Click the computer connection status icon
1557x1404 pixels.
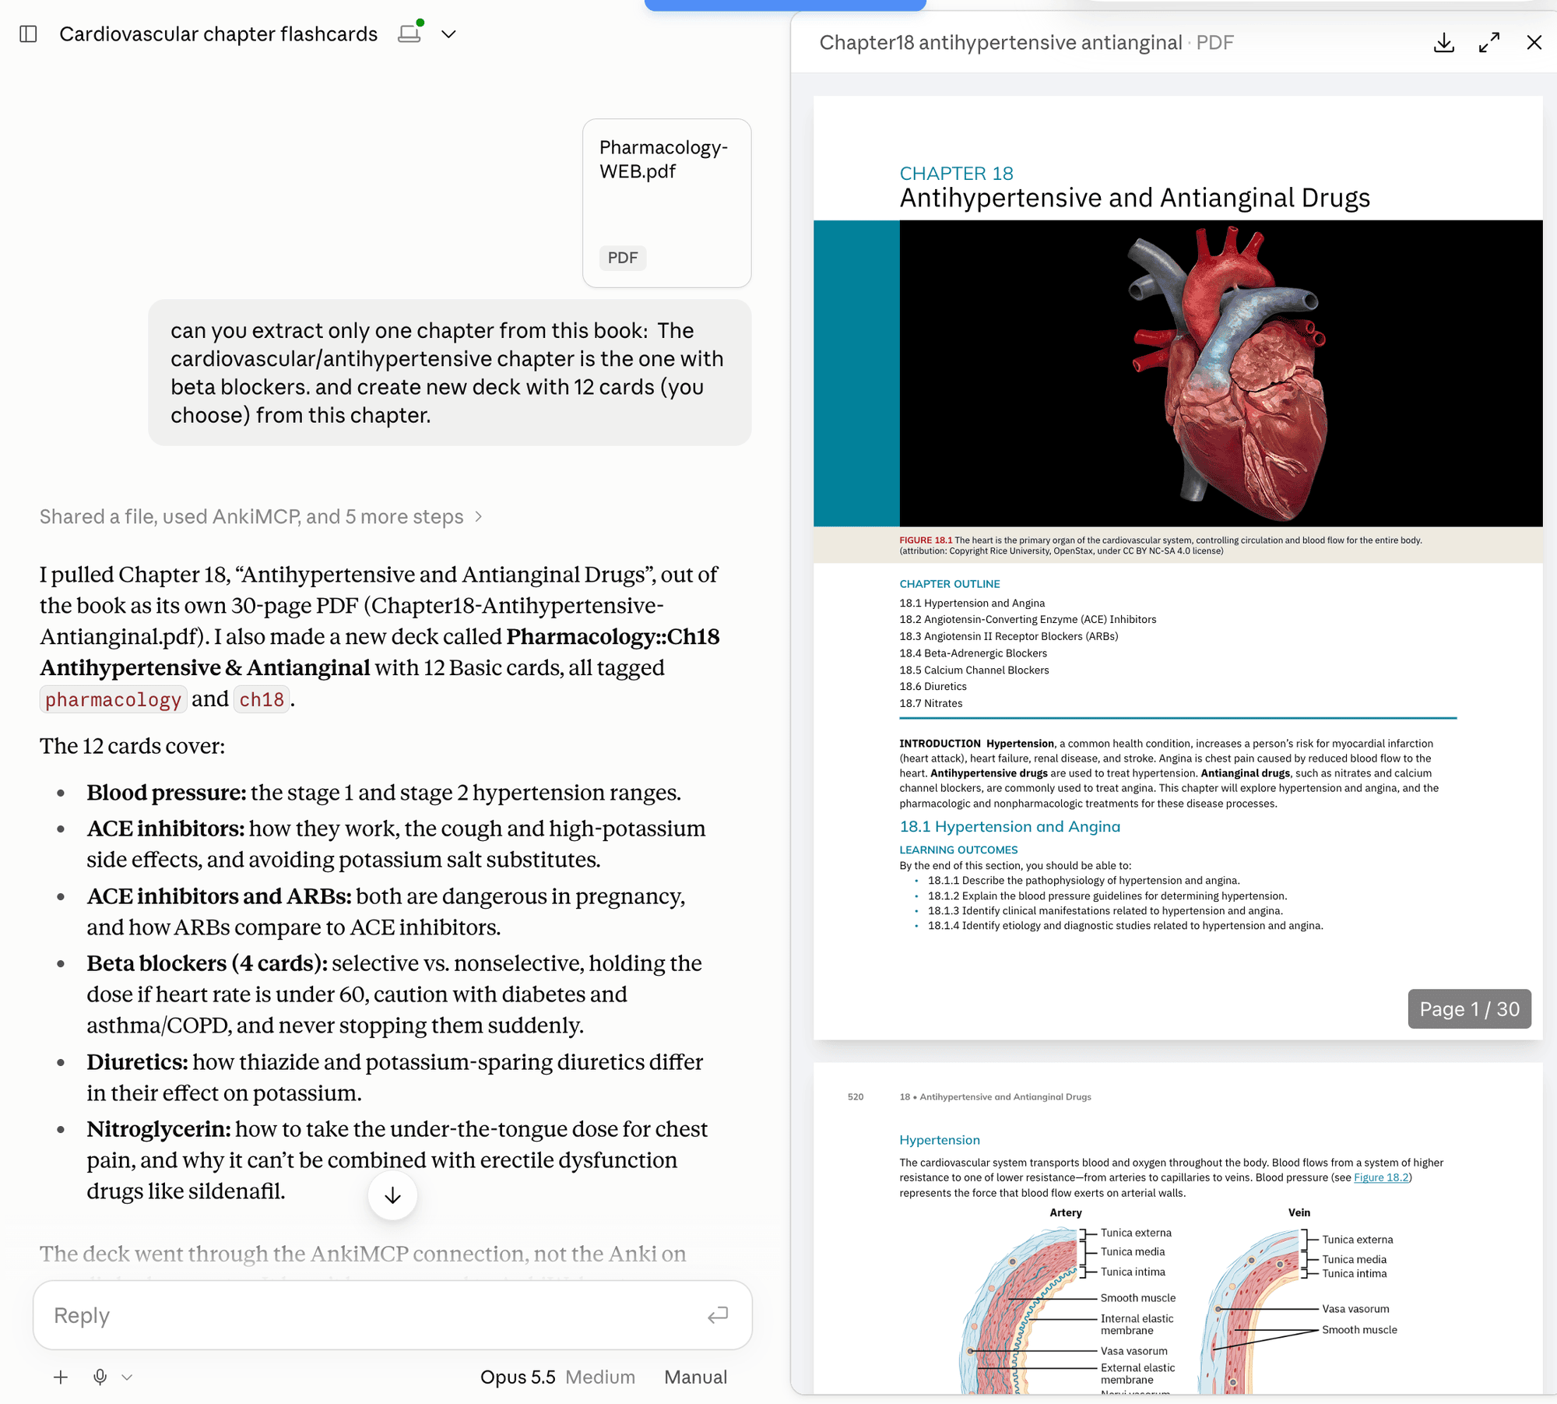(410, 33)
